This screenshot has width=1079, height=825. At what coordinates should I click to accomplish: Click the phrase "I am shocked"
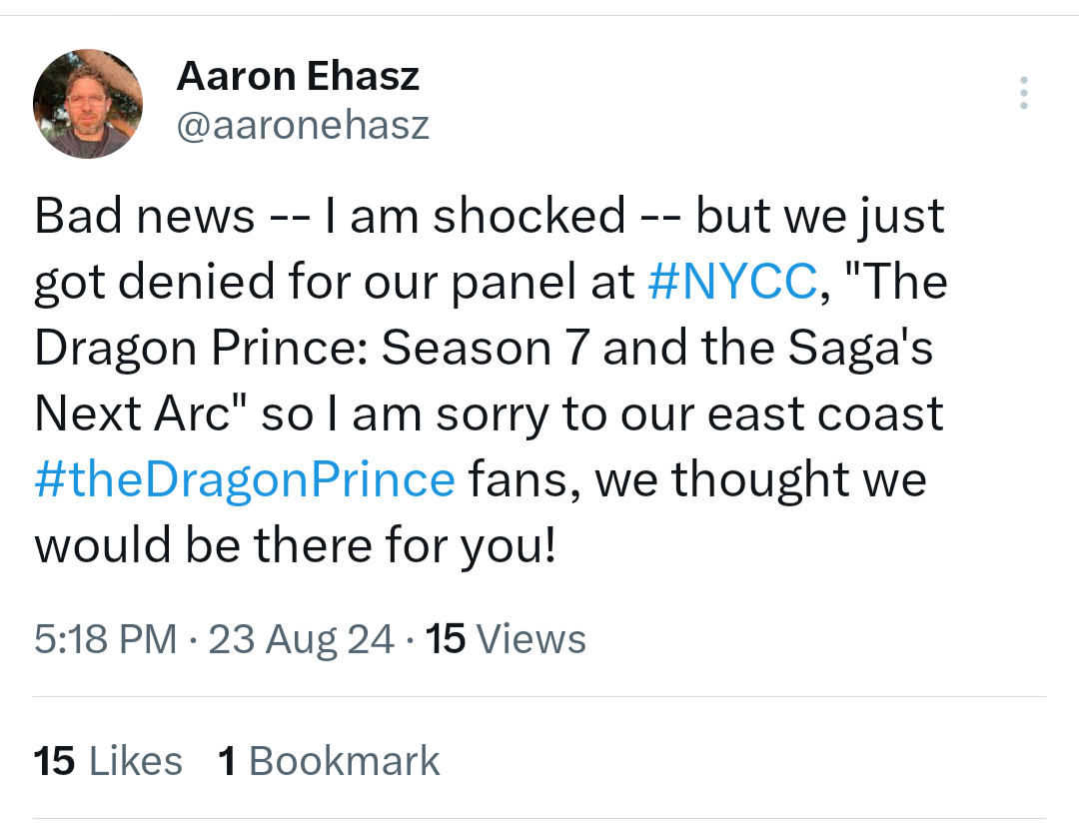point(475,216)
